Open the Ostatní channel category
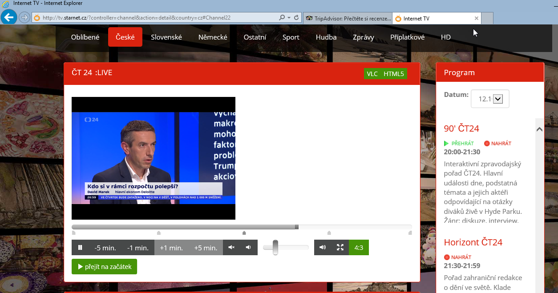Viewport: 558px width, 293px height. coord(255,37)
